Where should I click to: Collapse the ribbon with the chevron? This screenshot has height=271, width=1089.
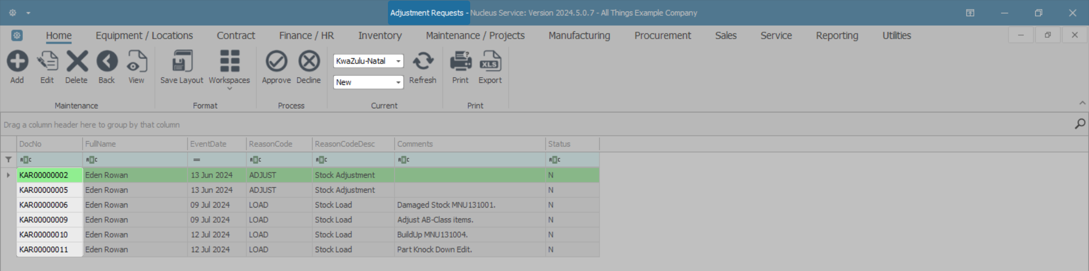[1082, 103]
